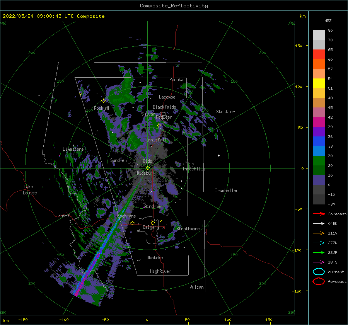Click the Composite_Reflectivity title text
This screenshot has height=325, width=348.
[x=174, y=6]
